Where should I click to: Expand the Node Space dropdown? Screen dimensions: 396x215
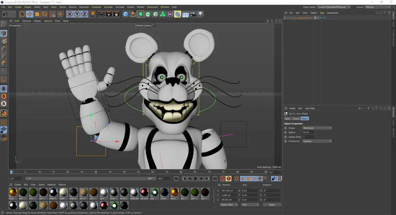pos(334,7)
